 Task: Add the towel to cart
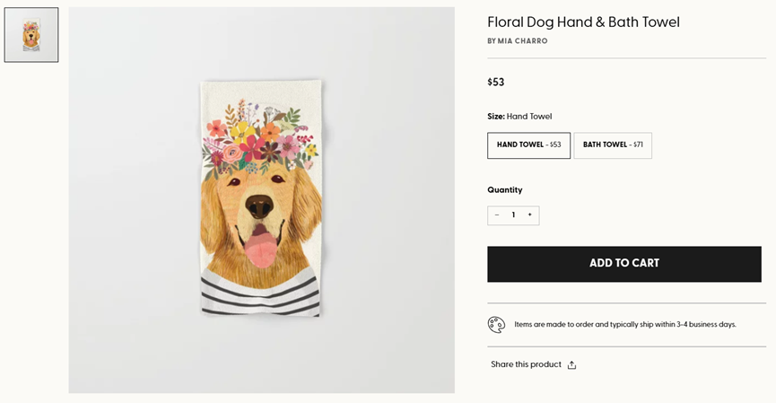[x=623, y=264]
